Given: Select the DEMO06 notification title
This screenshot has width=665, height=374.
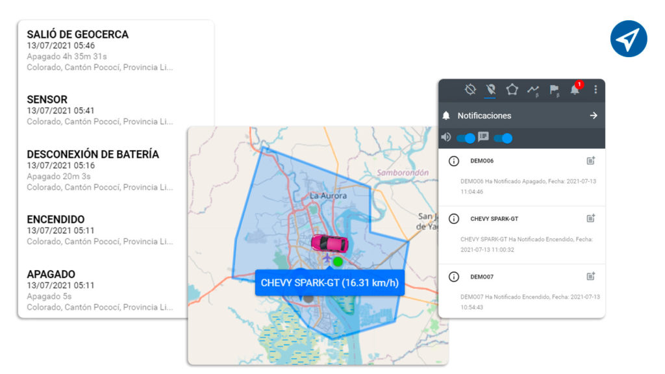Looking at the screenshot, I should pyautogui.click(x=482, y=161).
